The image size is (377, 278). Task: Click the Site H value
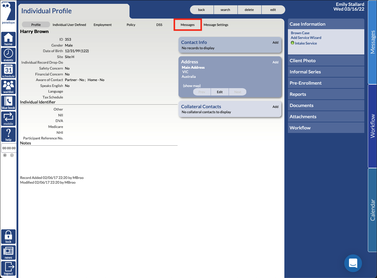(70, 57)
